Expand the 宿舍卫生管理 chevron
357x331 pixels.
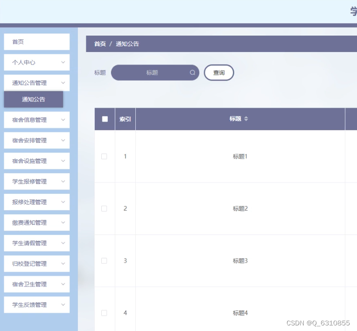tap(63, 284)
